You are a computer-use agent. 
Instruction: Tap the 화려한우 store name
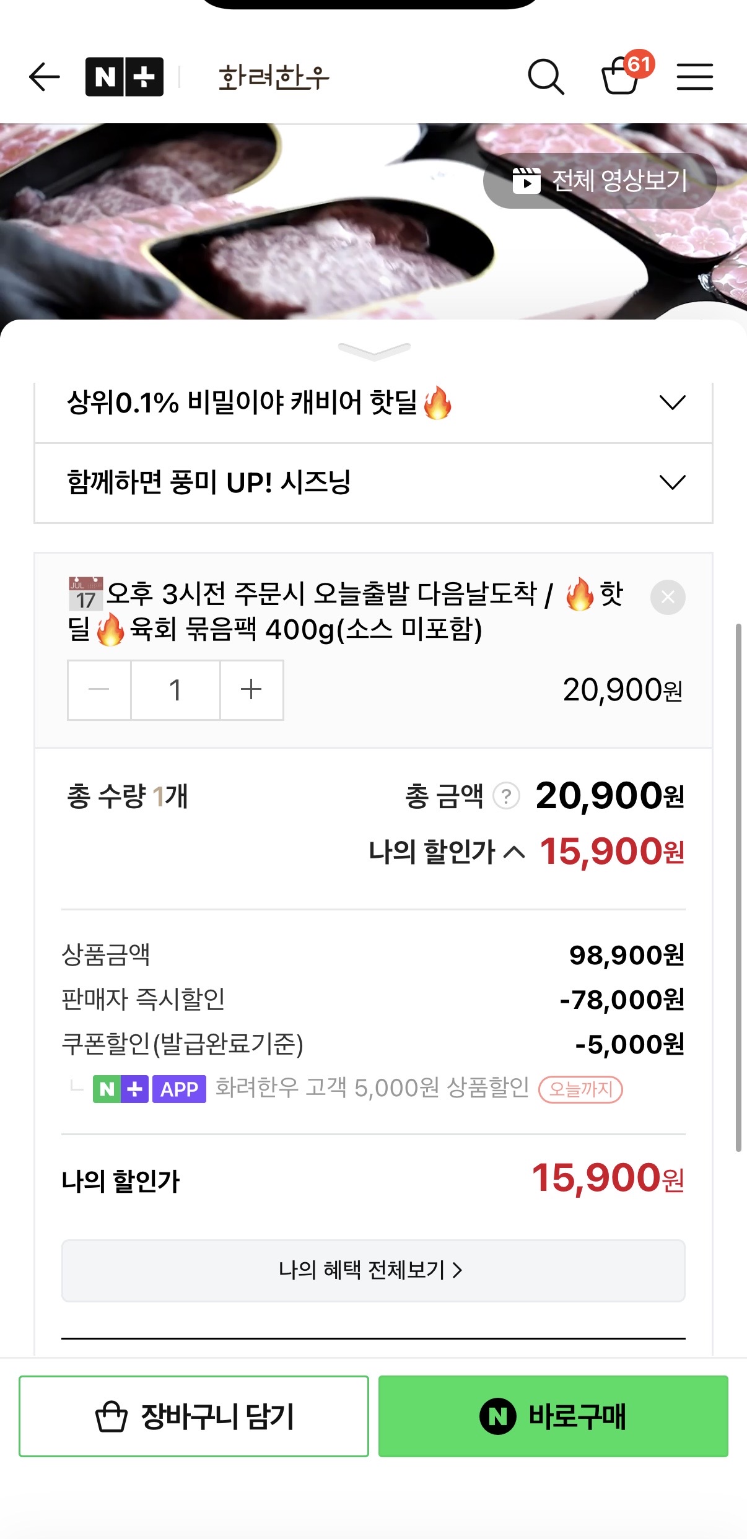coord(274,77)
